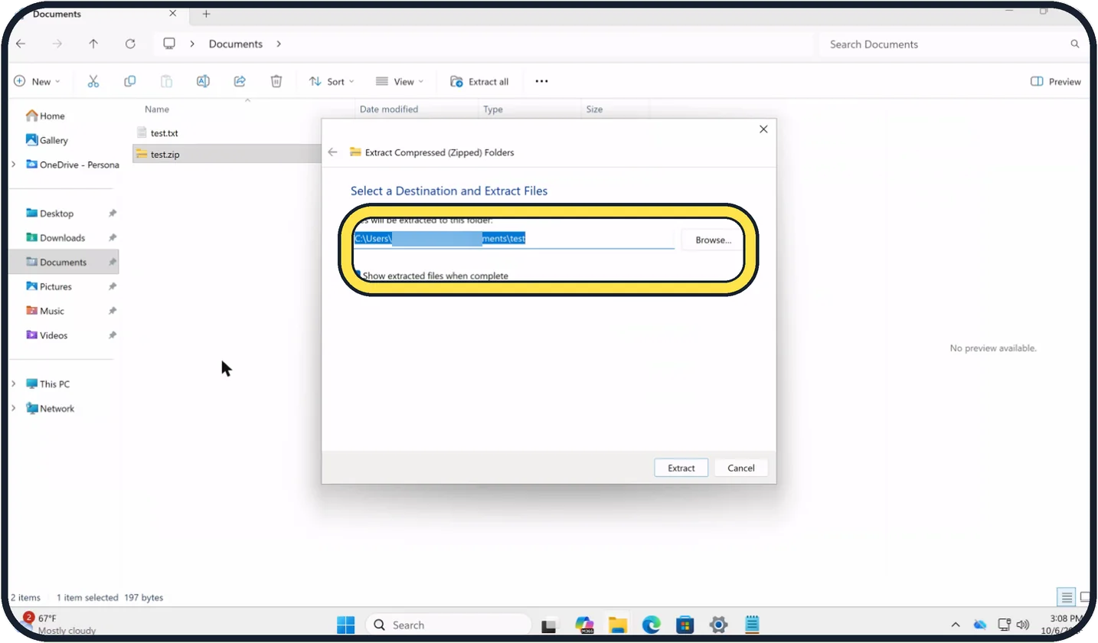1098x643 pixels.
Task: Expand the This PC tree node
Action: (x=14, y=384)
